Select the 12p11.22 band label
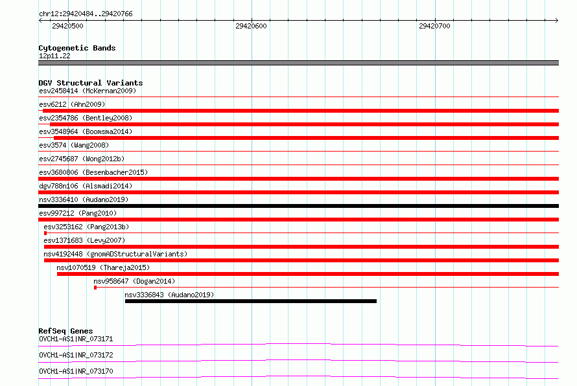 (x=54, y=56)
